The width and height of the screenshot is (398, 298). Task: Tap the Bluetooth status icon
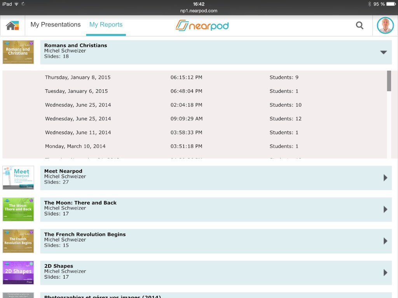coord(369,4)
